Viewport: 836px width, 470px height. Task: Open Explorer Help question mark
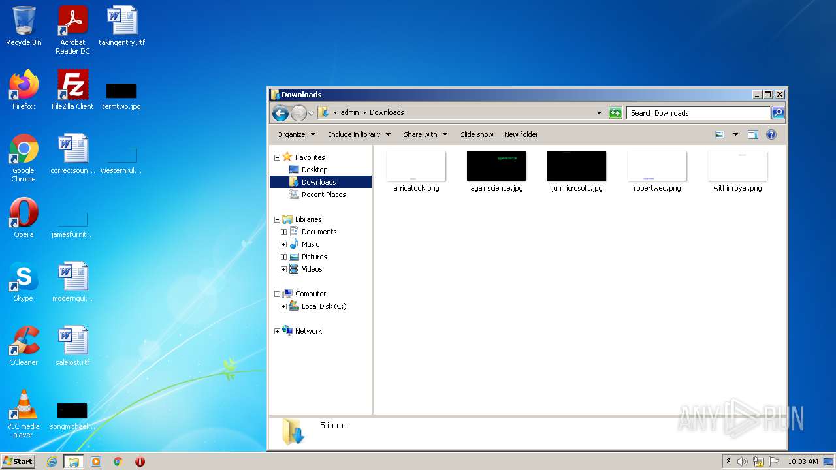tap(771, 134)
